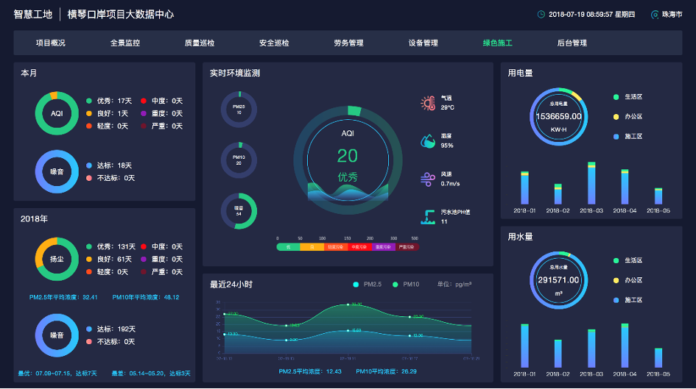Click the orange 良 AQI scale segment
This screenshot has width=696, height=389.
(312, 247)
